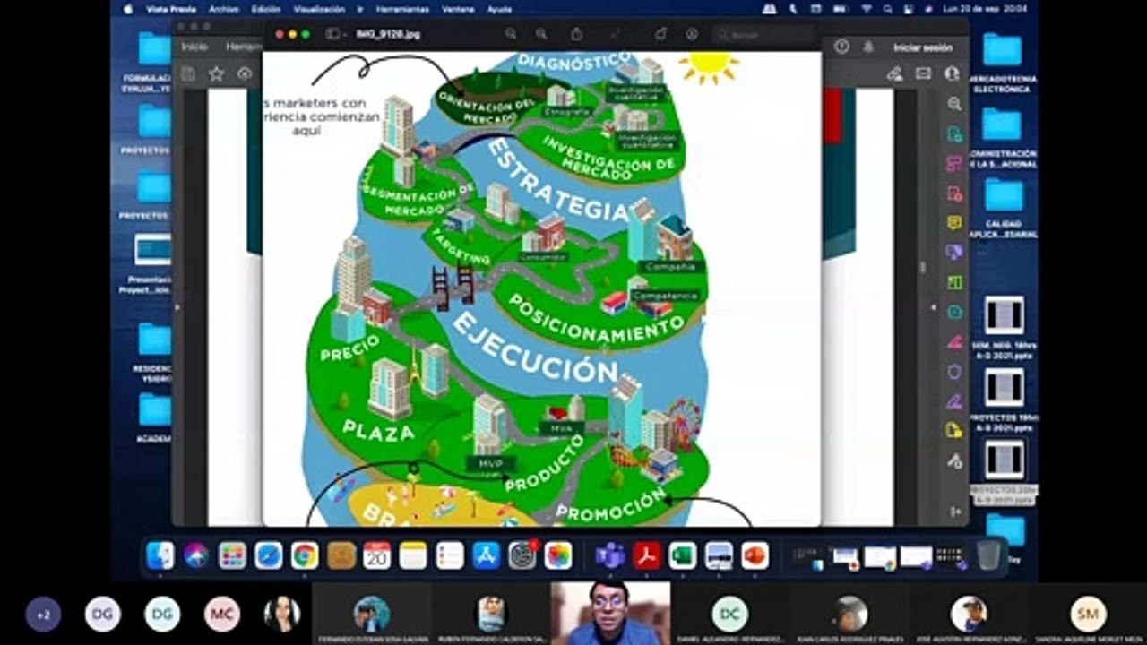Open the Archivo menu
This screenshot has height=645, width=1147.
[223, 9]
